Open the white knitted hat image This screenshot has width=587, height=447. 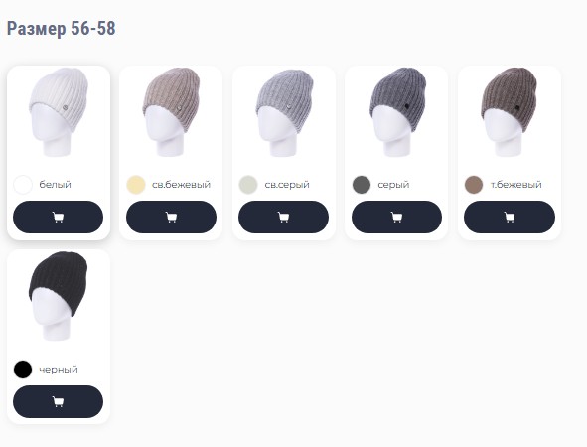58,112
